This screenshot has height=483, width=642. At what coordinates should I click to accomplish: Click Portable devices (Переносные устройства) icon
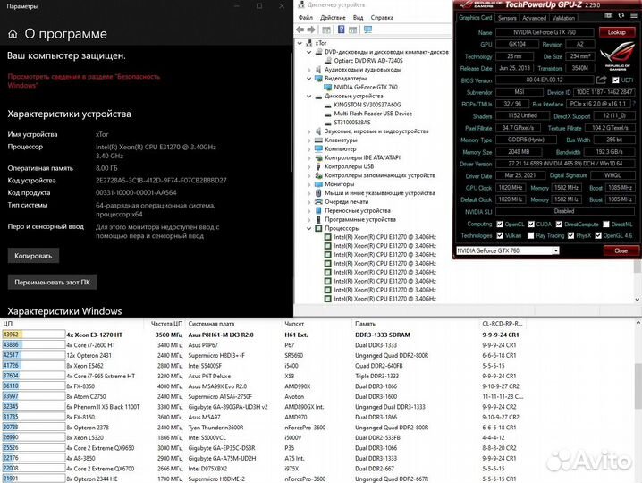pos(318,210)
